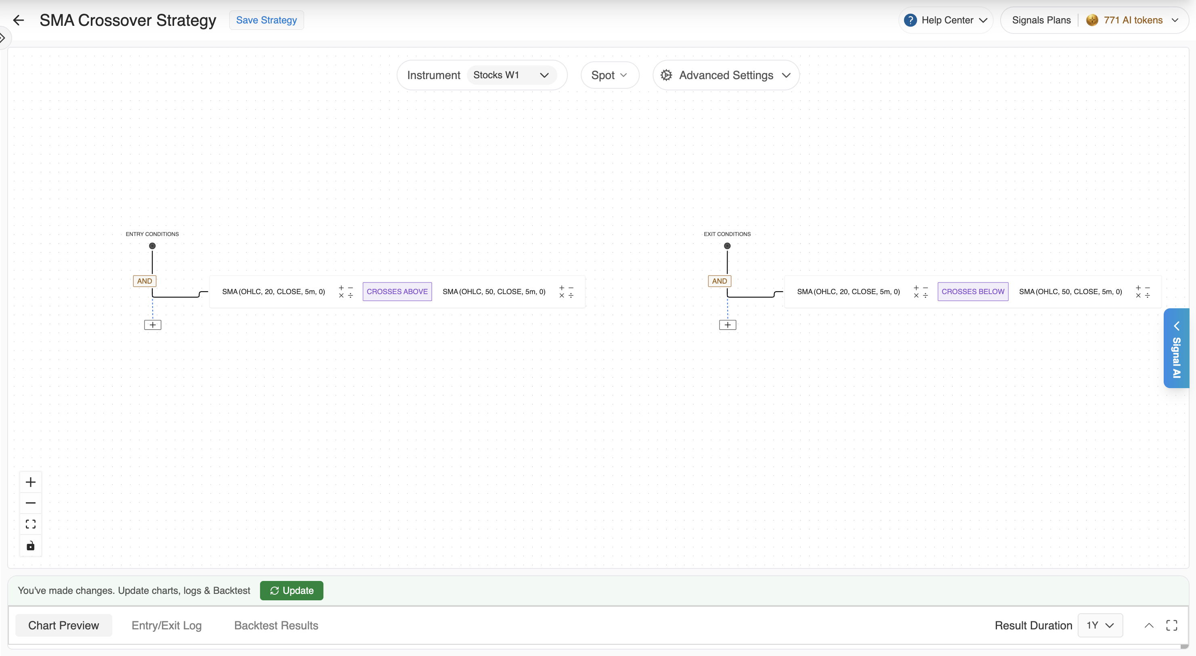Click the Save Strategy button

[266, 20]
